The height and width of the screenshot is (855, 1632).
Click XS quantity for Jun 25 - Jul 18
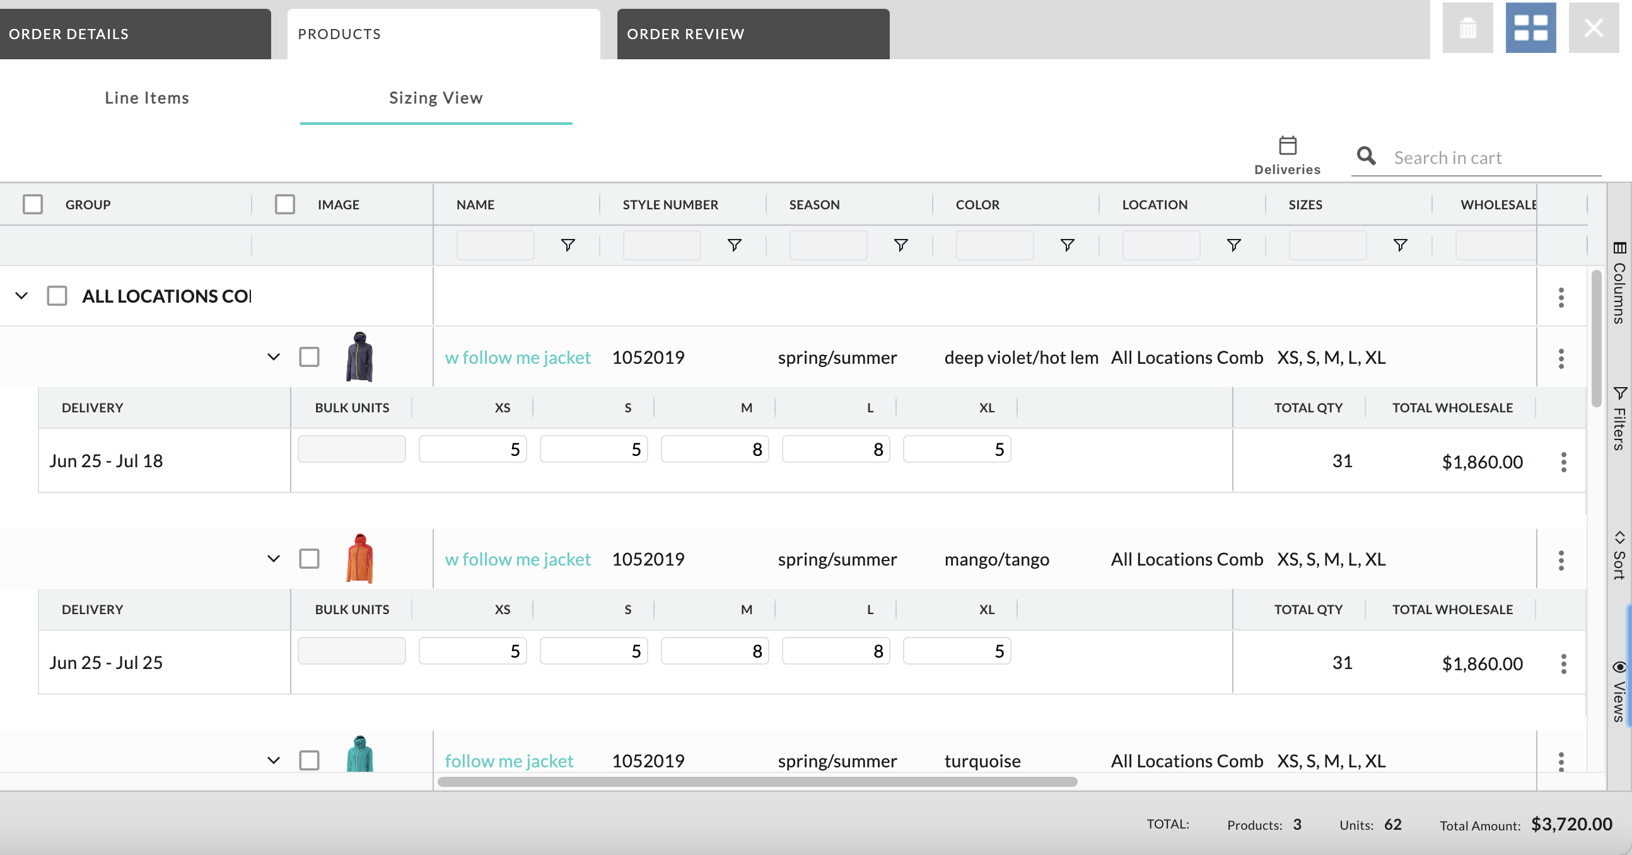coord(472,449)
